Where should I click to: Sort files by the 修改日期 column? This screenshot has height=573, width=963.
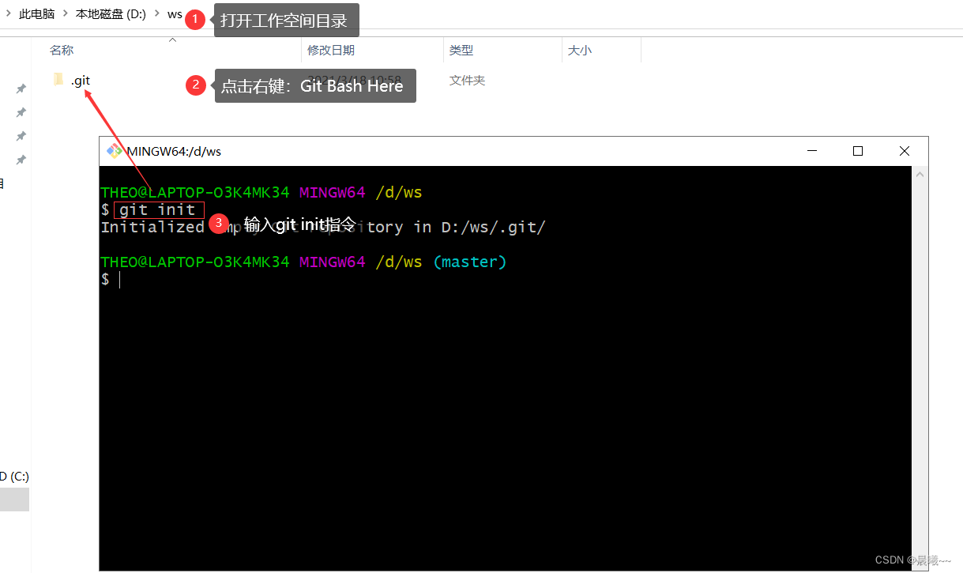coord(331,51)
